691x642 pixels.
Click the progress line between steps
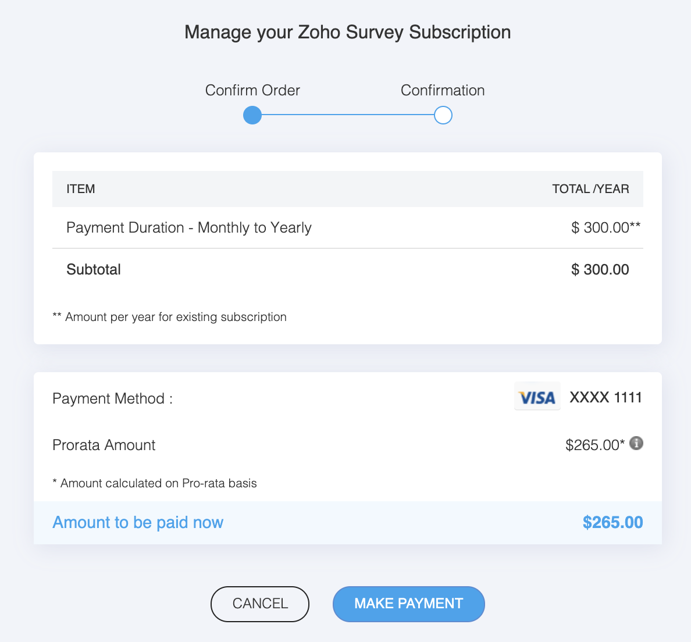point(348,115)
